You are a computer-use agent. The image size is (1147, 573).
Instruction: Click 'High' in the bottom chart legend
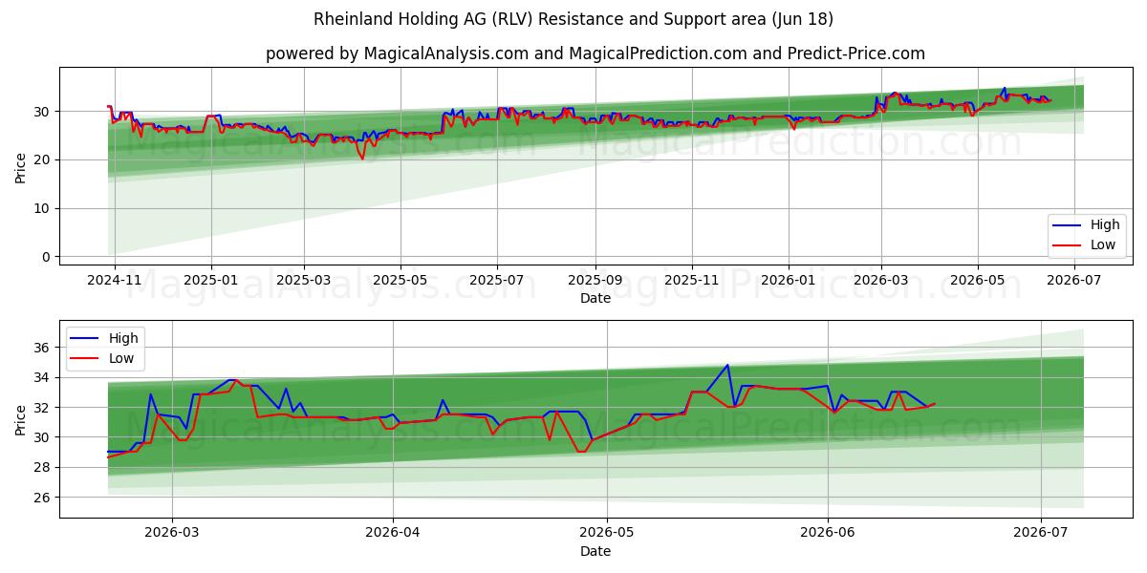point(123,338)
